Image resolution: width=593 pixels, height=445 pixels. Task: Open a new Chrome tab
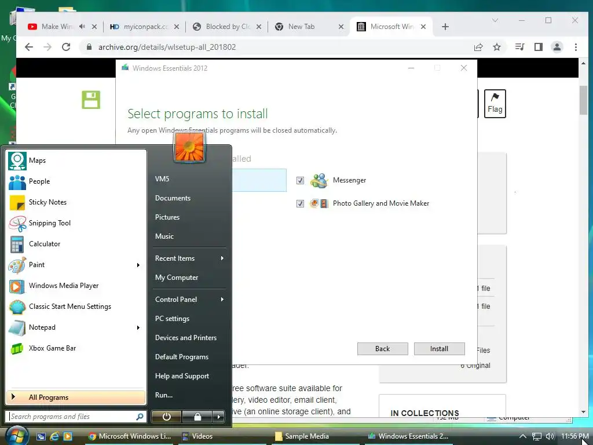click(x=445, y=27)
